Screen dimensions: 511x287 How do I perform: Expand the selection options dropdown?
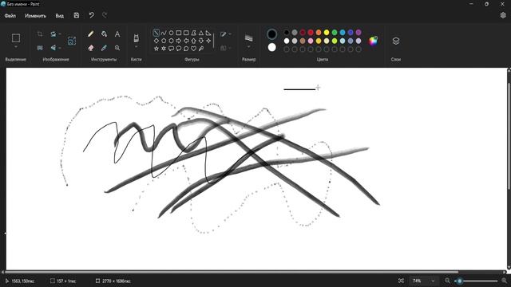16,47
